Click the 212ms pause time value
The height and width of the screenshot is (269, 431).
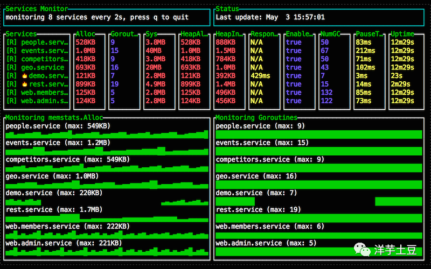[x=366, y=51]
